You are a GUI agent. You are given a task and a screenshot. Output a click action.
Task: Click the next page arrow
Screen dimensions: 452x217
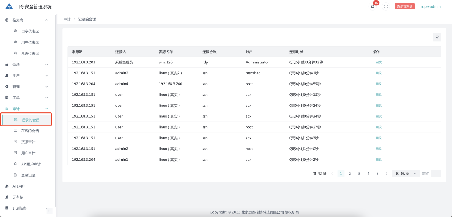[386, 174]
